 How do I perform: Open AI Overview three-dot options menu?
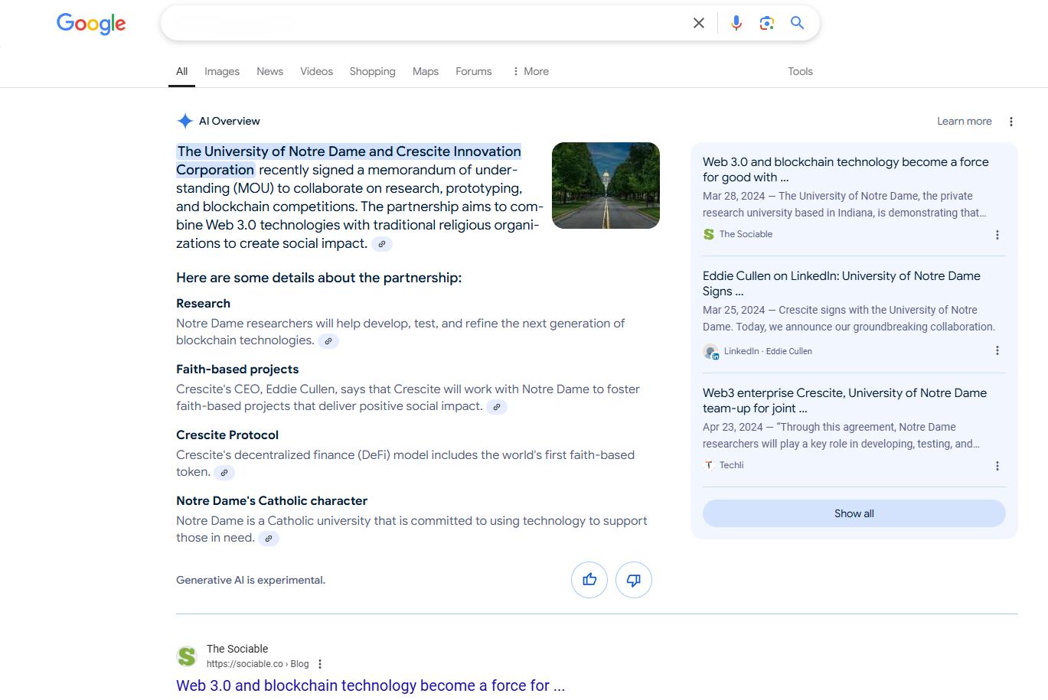pyautogui.click(x=1010, y=122)
